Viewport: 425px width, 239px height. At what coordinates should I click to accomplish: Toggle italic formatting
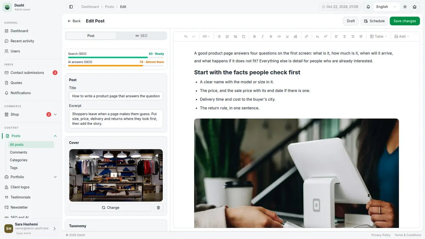[263, 37]
